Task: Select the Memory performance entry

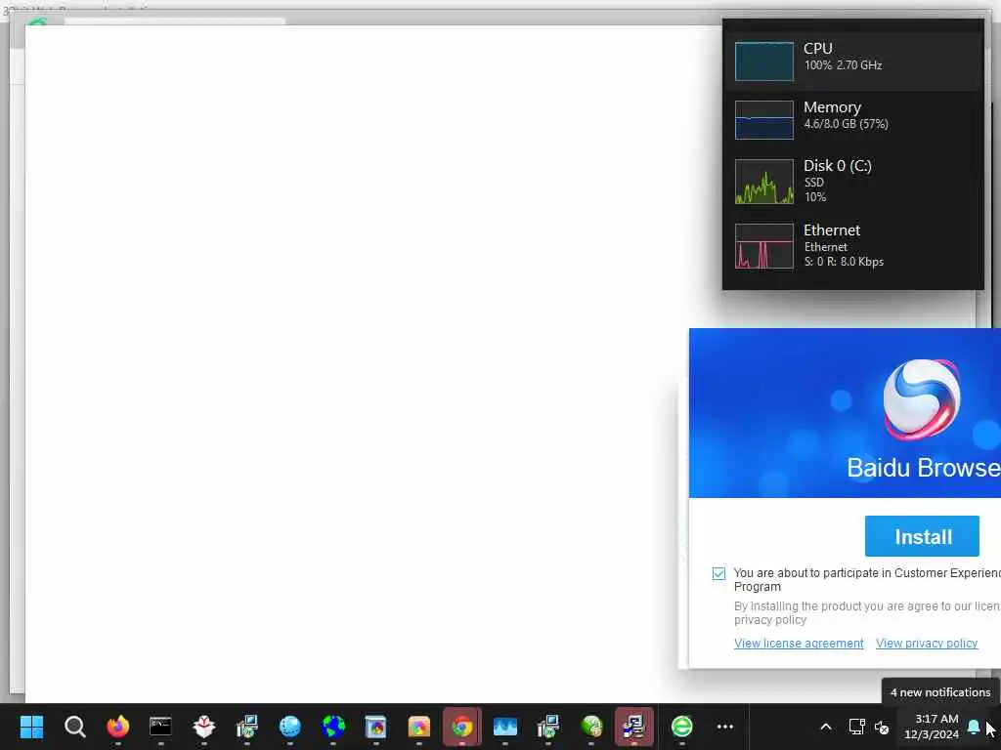Action: click(854, 119)
